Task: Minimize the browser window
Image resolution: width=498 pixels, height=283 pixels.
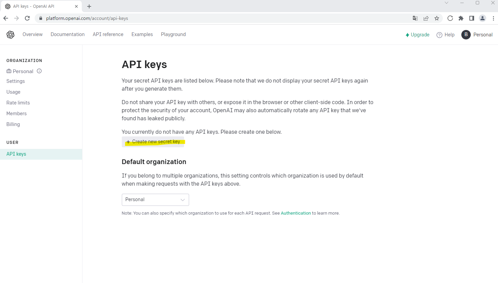Action: pyautogui.click(x=462, y=3)
